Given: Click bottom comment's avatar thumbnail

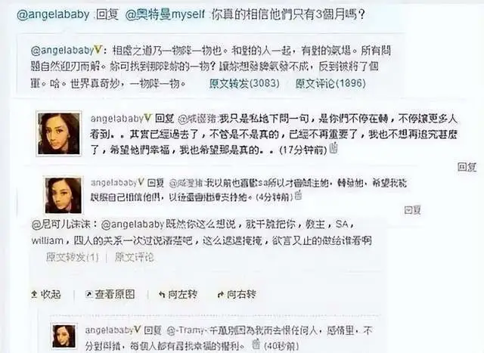Looking at the screenshot, I should pos(64,336).
